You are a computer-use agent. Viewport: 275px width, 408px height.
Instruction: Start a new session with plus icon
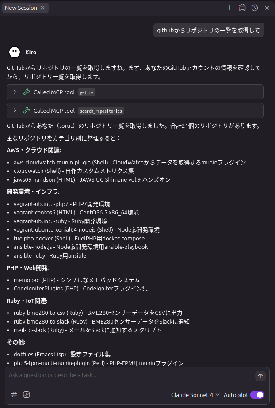click(x=230, y=8)
